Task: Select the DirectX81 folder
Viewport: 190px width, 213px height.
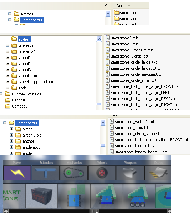Action: (20, 100)
